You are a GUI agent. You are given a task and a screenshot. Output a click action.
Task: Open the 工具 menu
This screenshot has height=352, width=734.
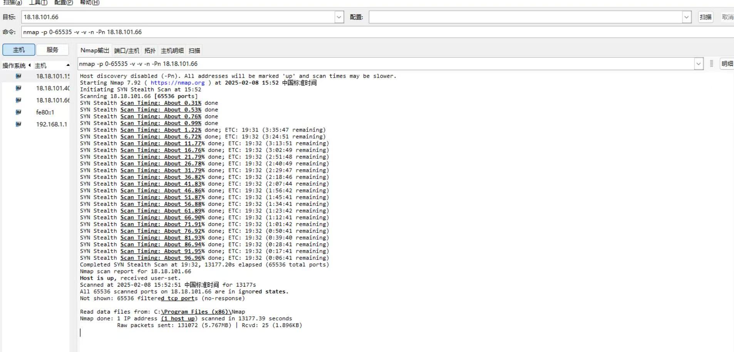[x=38, y=2]
